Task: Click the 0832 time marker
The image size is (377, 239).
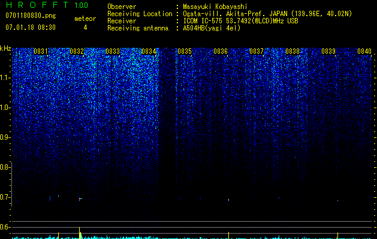Action: tap(77, 51)
